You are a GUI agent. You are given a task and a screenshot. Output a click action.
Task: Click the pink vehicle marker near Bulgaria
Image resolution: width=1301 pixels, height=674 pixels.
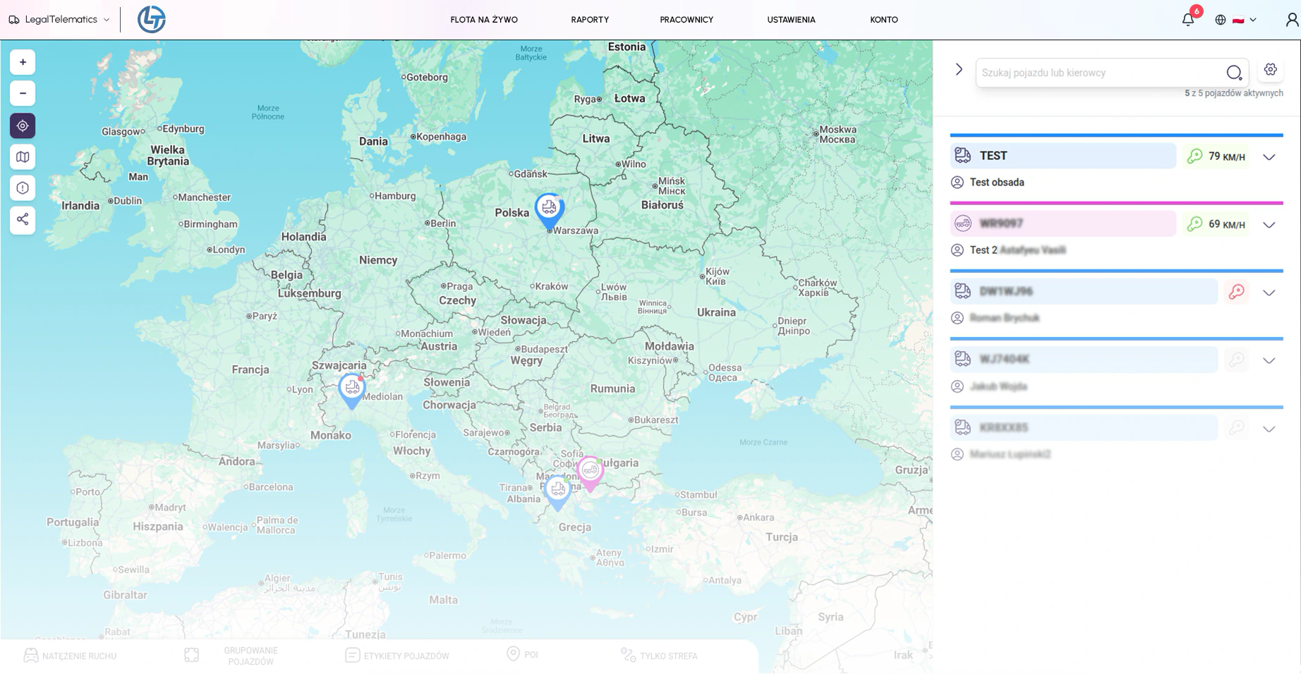coord(590,471)
